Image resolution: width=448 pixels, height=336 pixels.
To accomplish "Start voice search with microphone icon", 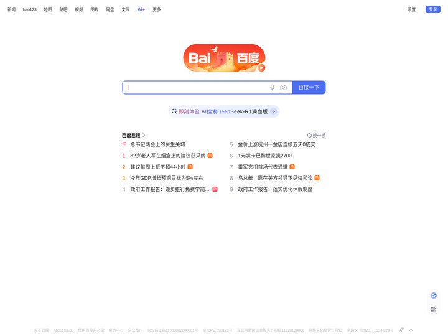I will click(273, 88).
